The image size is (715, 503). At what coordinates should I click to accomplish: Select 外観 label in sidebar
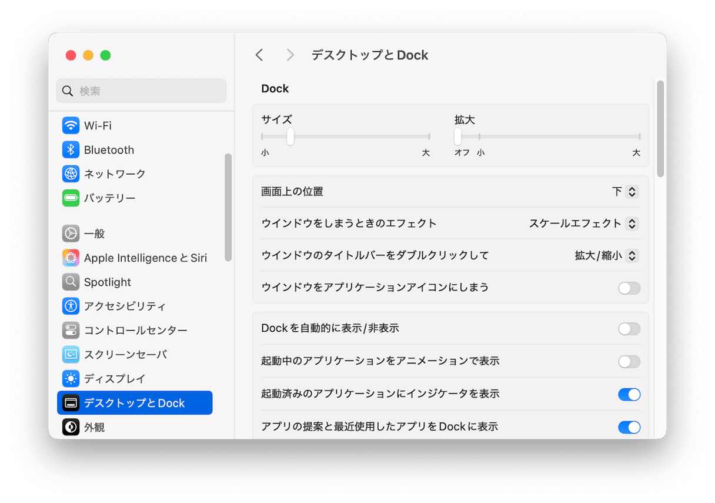(x=94, y=427)
